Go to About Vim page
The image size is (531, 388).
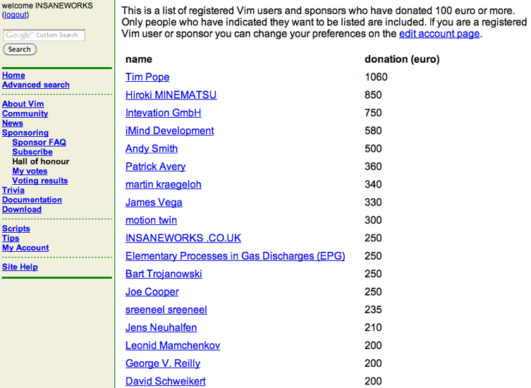click(23, 104)
